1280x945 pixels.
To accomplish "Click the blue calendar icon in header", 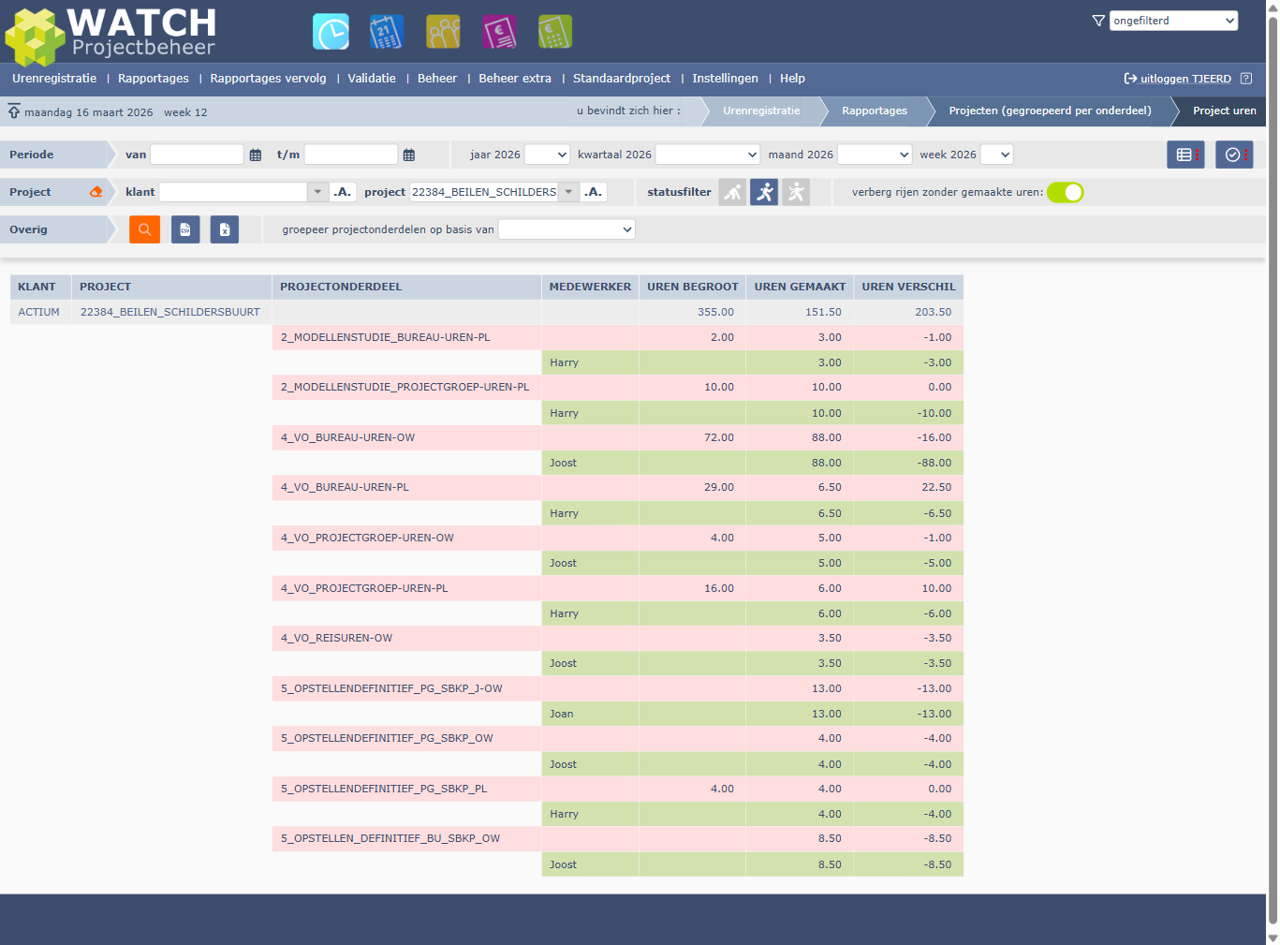I will (x=387, y=32).
